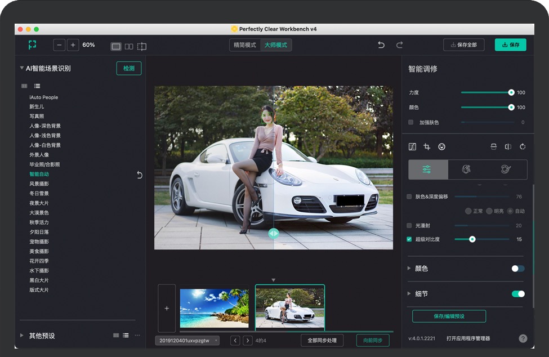Uncheck the 超级对比度 checkbox
Viewport: 549px width, 357px height.
[x=409, y=239]
